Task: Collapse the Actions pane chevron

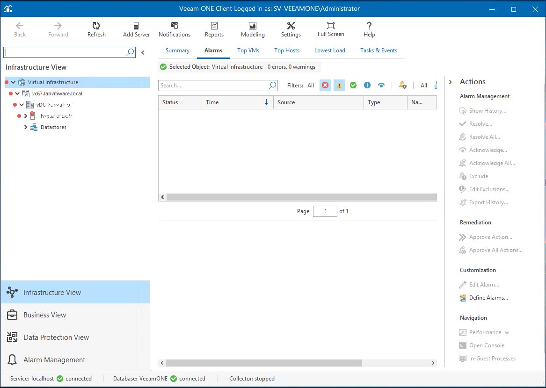Action: 451,82
